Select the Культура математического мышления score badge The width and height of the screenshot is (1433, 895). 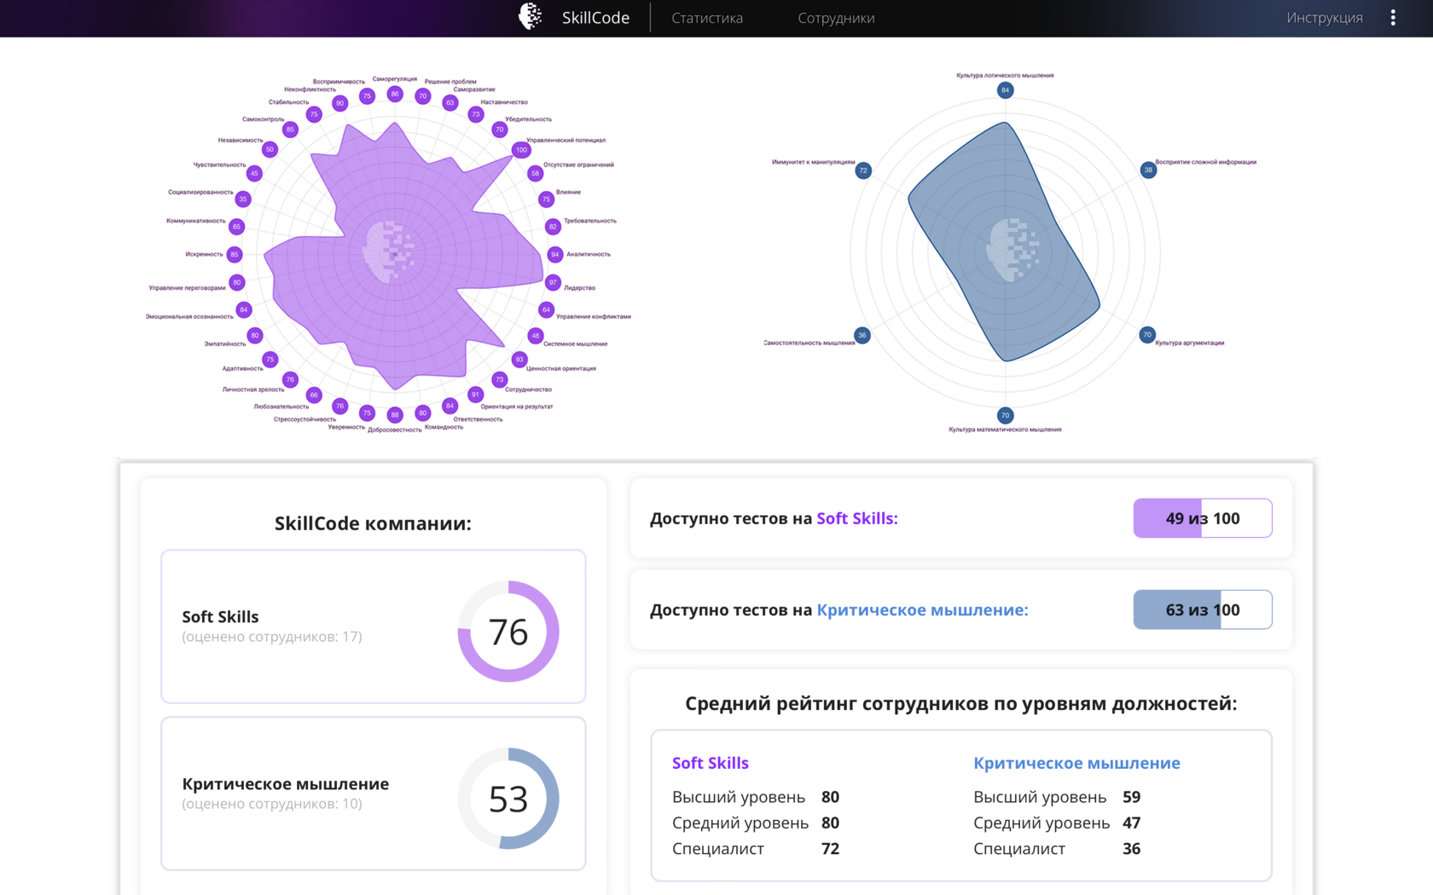(1005, 416)
